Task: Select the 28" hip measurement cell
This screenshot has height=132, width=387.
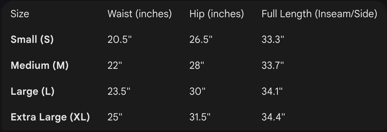Action: 197,65
